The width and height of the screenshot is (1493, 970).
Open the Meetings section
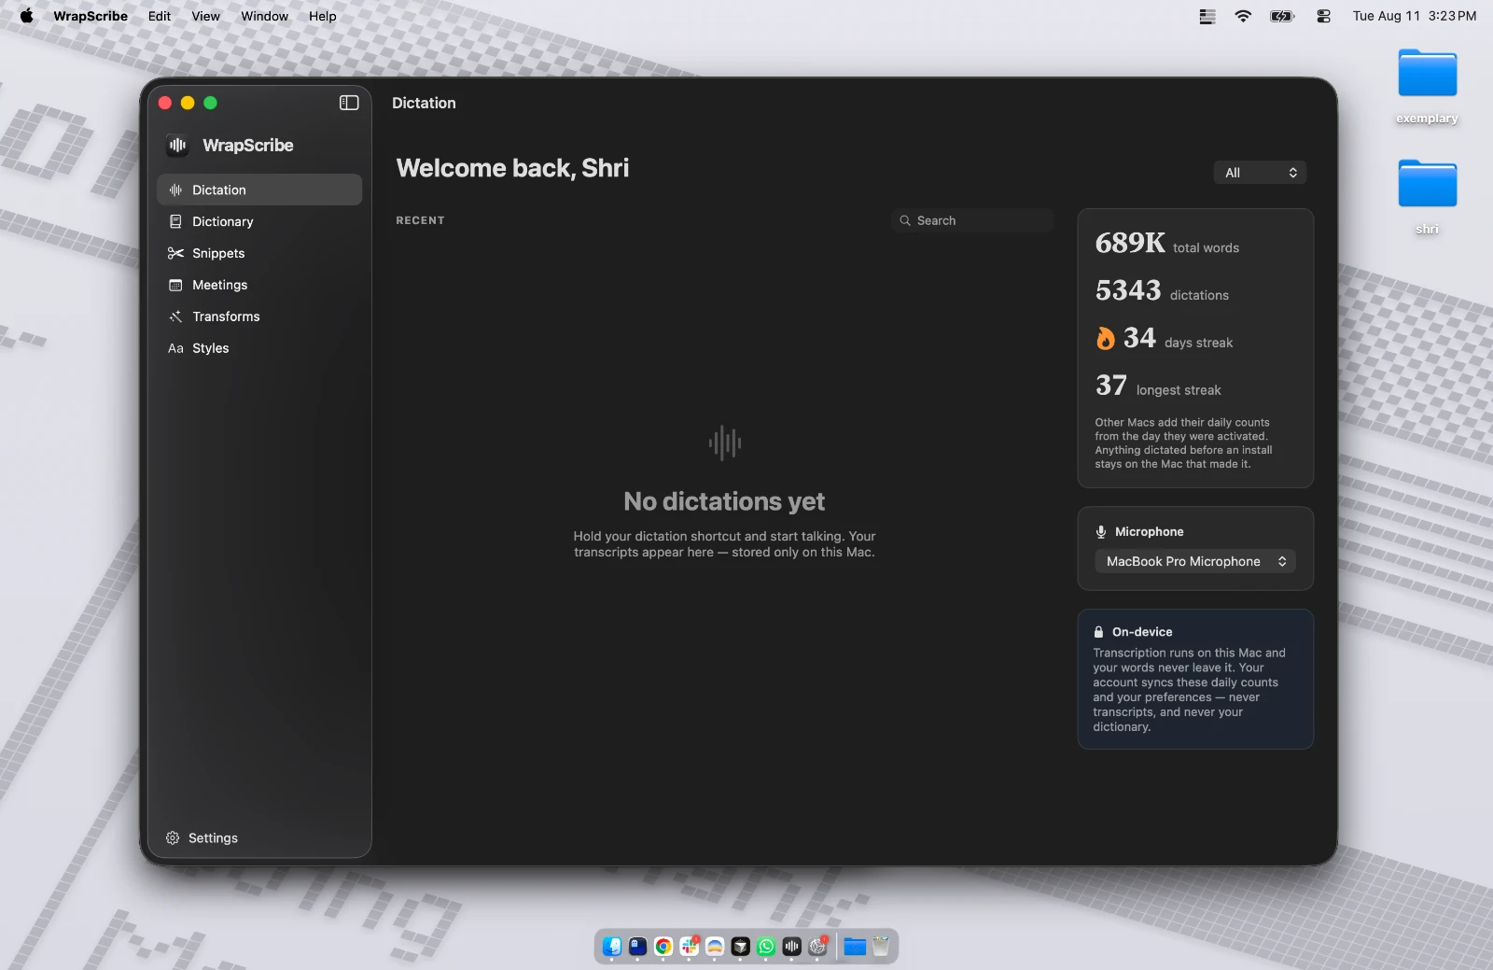pos(259,285)
